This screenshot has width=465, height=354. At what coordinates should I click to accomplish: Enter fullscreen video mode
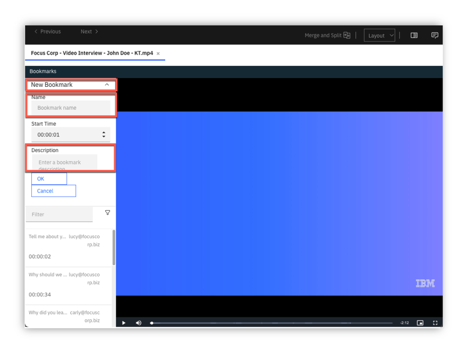435,323
